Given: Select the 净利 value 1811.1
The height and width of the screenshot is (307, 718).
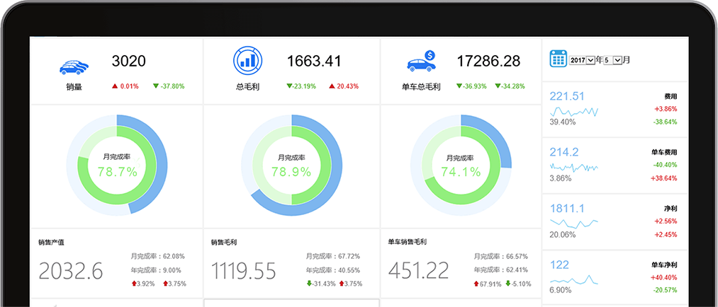Looking at the screenshot, I should coord(567,208).
